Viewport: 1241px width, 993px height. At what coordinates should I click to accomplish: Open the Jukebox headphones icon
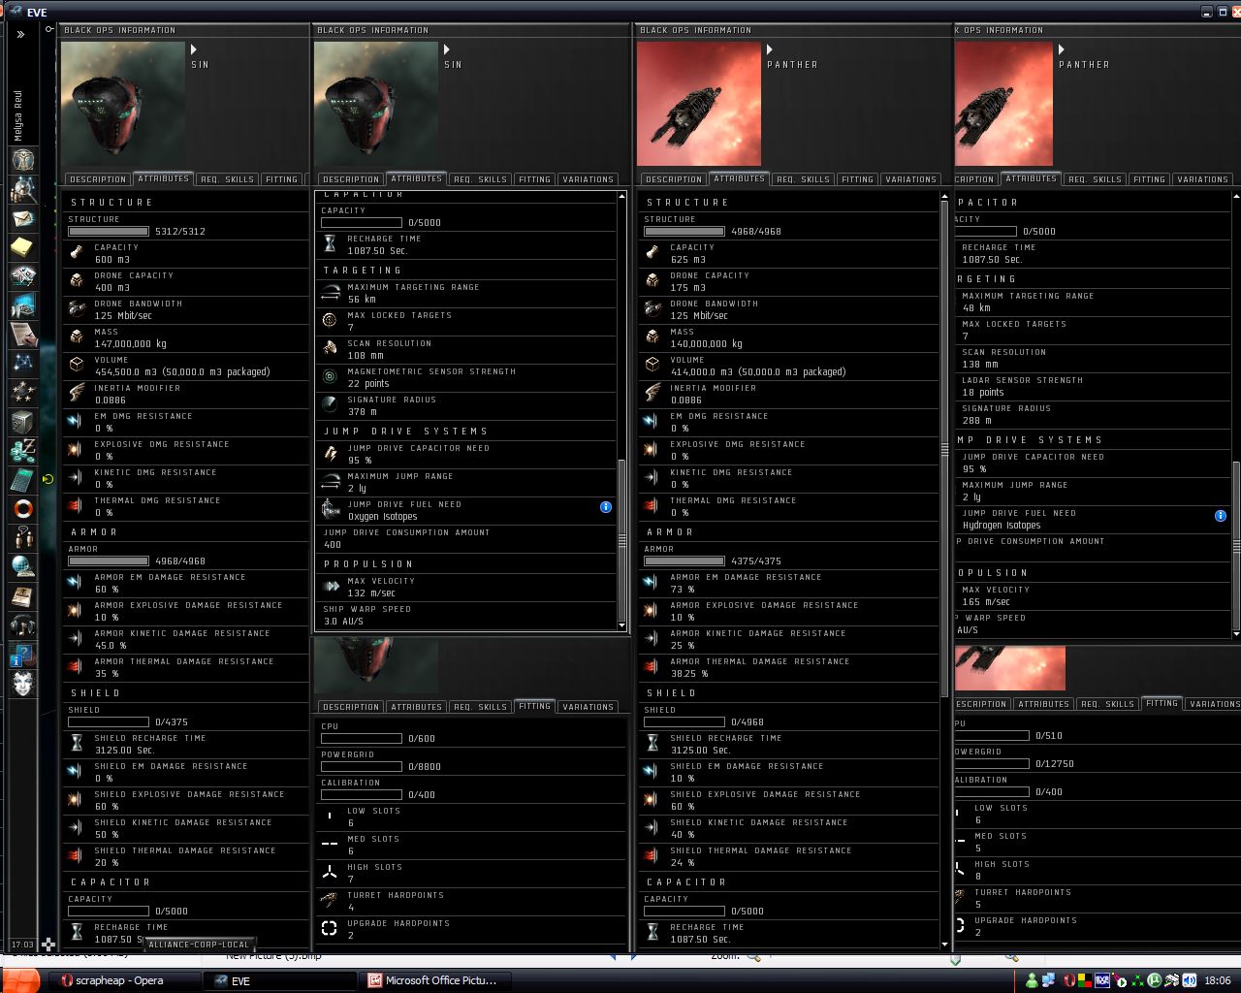pos(23,625)
